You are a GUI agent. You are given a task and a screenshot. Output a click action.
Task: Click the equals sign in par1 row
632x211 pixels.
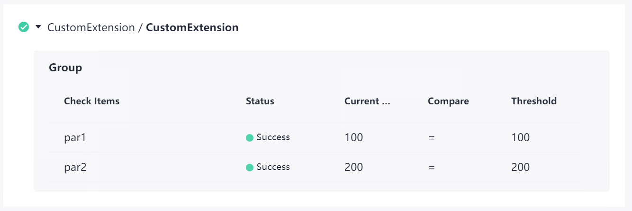(x=431, y=138)
